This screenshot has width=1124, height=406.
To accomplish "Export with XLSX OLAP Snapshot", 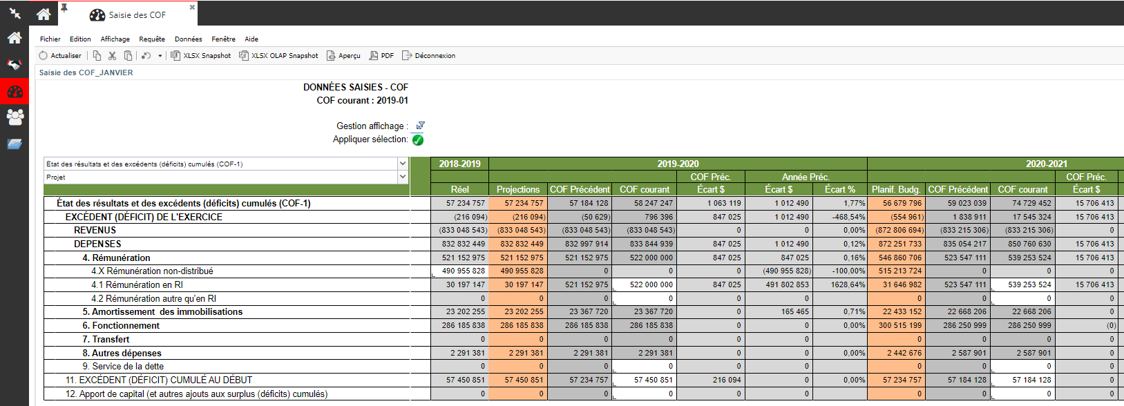I will [278, 55].
